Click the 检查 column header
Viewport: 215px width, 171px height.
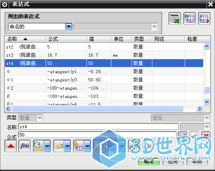pos(197,39)
